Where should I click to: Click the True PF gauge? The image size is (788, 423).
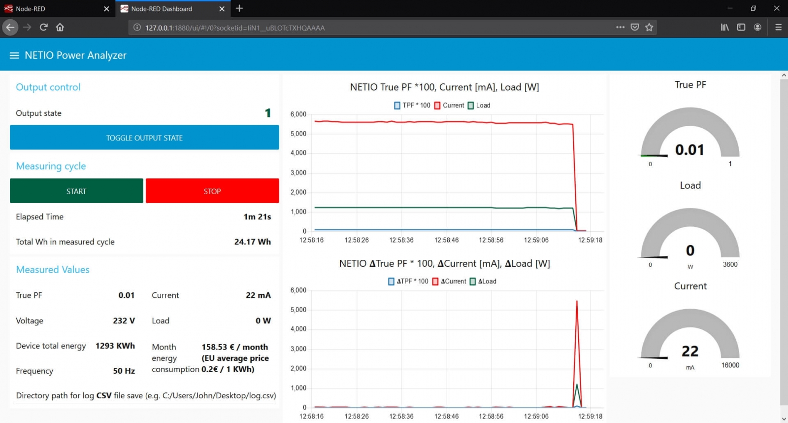pos(690,133)
